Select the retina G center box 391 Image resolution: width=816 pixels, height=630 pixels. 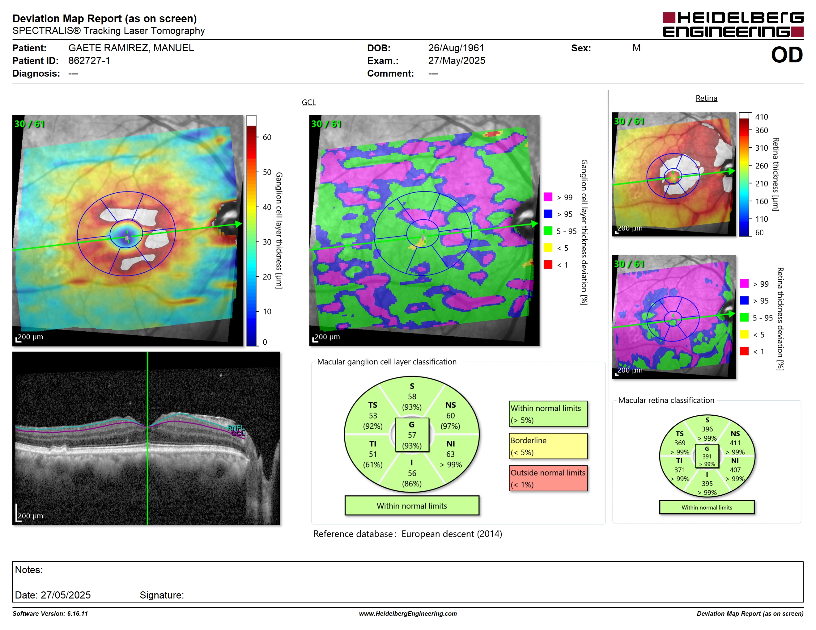707,456
